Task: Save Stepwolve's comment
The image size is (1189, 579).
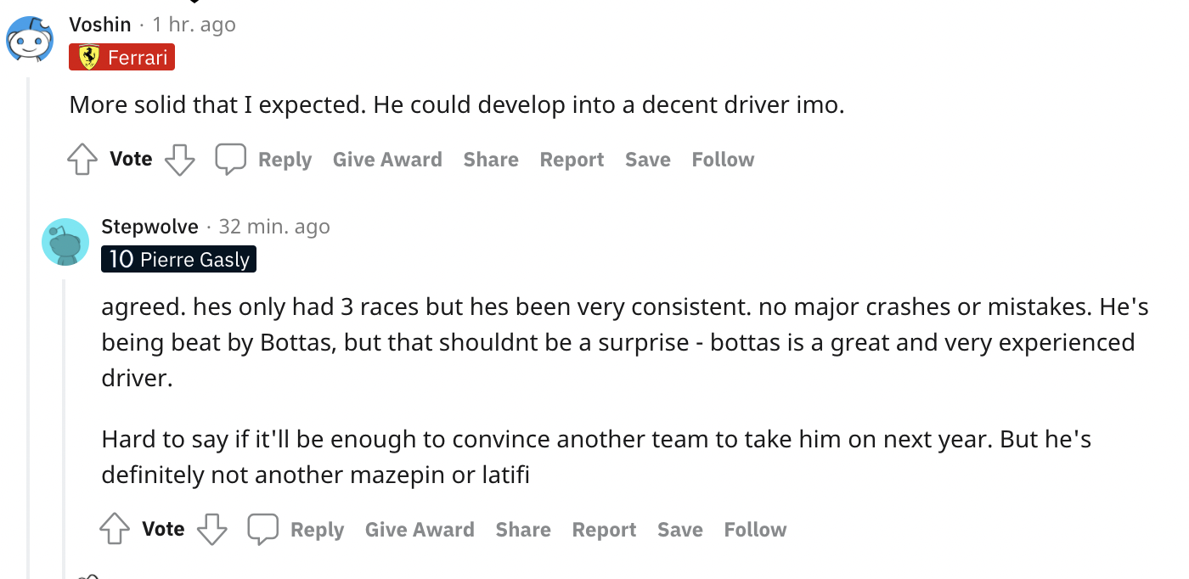Action: pyautogui.click(x=680, y=530)
